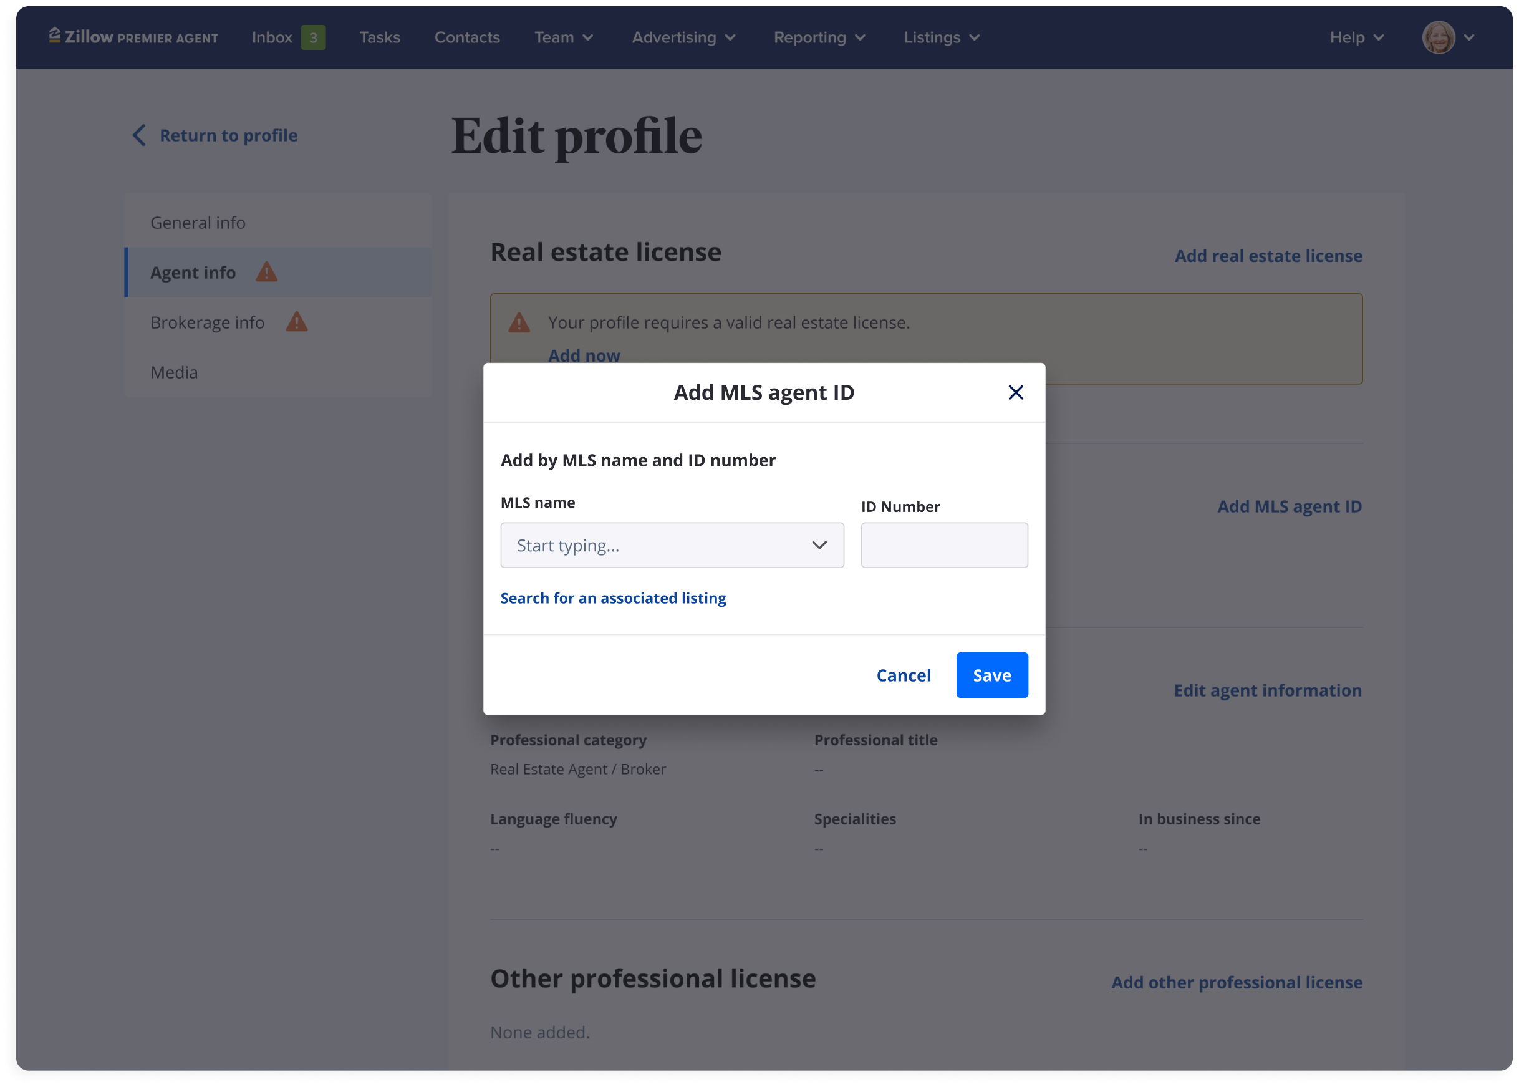Click the warning icon beside Agent info

tap(266, 273)
